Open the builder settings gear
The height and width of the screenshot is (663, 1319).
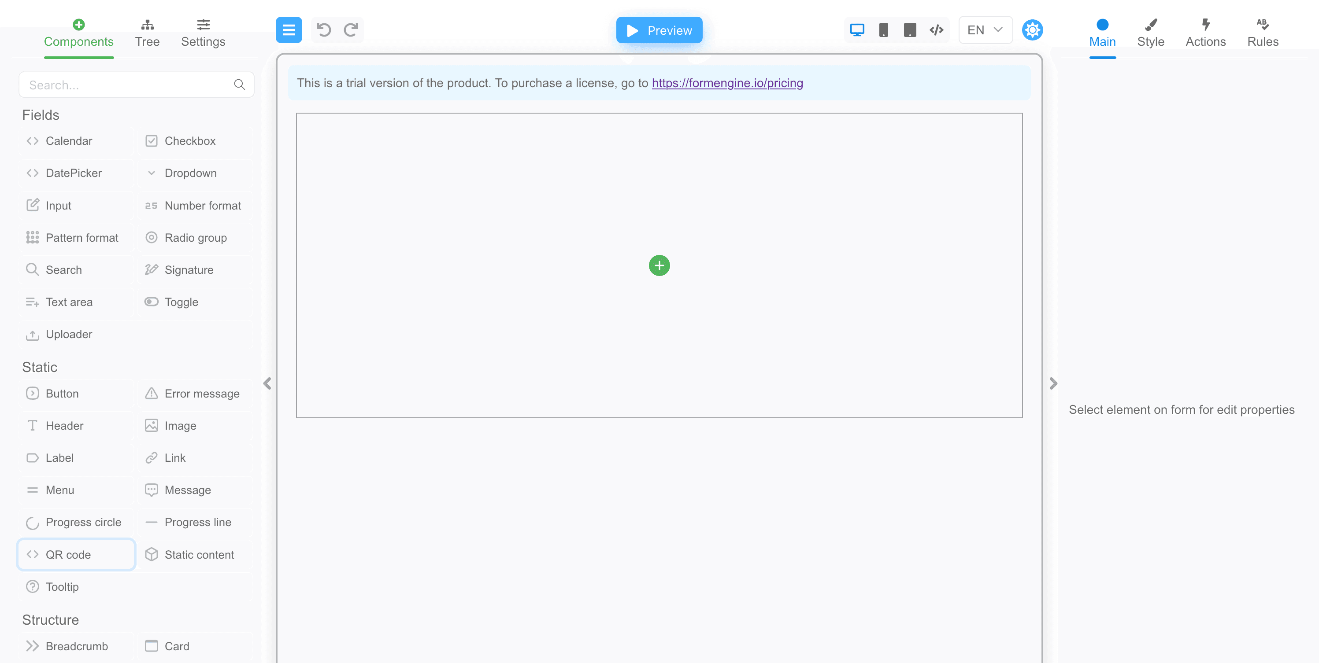(1033, 29)
